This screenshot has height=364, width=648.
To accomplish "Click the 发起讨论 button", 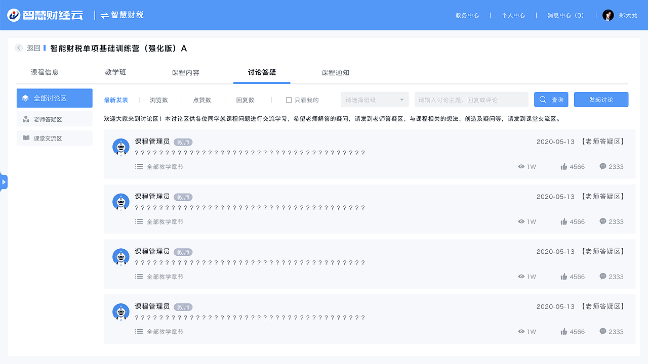I will (601, 100).
